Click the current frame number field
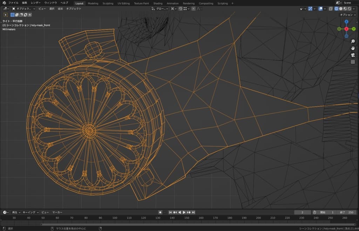359x231 pixels. pyautogui.click(x=303, y=212)
